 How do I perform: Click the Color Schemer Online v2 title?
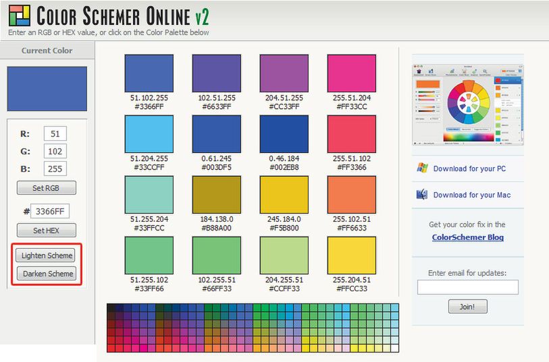[x=122, y=16]
